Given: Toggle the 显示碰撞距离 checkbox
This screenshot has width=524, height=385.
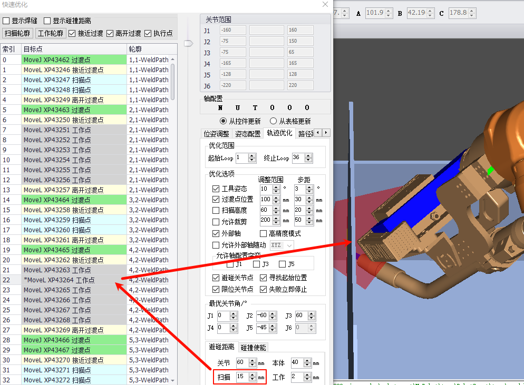Looking at the screenshot, I should tap(47, 21).
